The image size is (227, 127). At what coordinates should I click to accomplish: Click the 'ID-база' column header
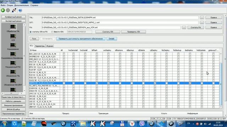(44, 50)
